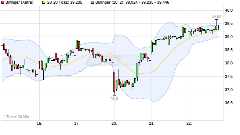Image resolution: width=240 pixels, height=135 pixels.
Task: Click the '20.' date axis label
Action: coord(114,123)
